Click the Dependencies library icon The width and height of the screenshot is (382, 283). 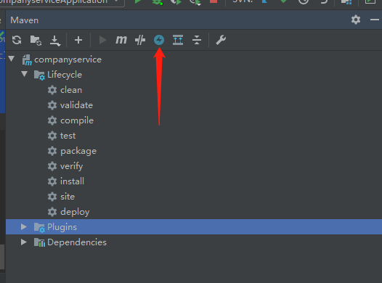pos(39,242)
